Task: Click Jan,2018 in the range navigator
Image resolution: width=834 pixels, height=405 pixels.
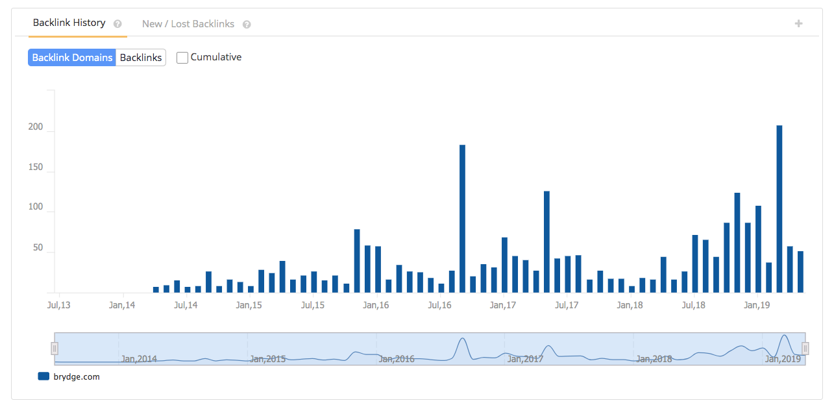Action: click(654, 358)
